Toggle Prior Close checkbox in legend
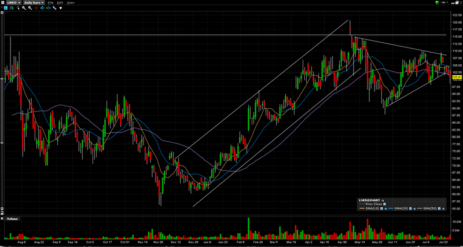The image size is (463, 247). pos(384,204)
